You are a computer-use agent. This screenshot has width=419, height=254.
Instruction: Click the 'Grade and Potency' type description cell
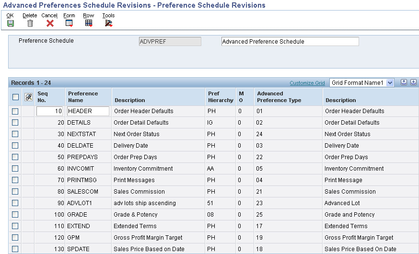point(371,215)
